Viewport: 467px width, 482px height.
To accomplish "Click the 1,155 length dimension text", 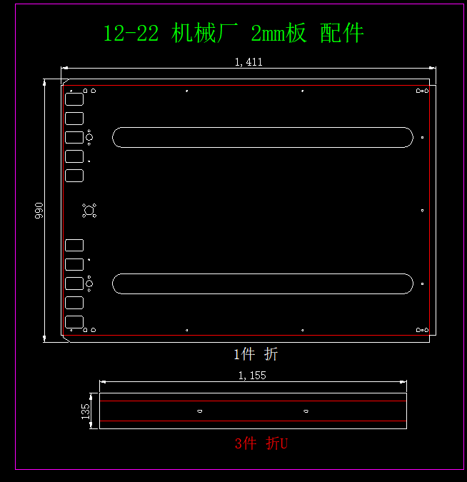I will [x=251, y=376].
